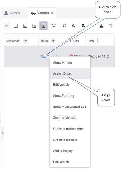Click the add marker pin icon
Image resolution: width=121 pixels, height=170 pixels.
point(83,26)
